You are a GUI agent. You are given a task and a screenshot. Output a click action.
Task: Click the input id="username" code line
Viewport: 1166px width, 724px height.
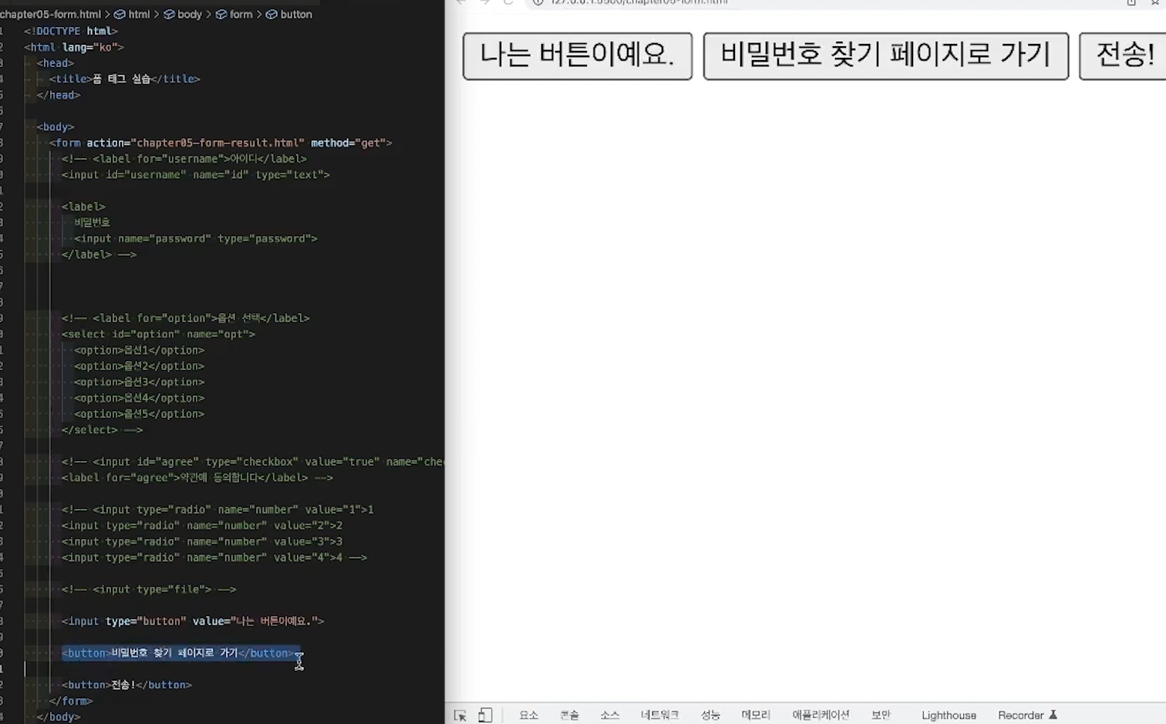196,174
